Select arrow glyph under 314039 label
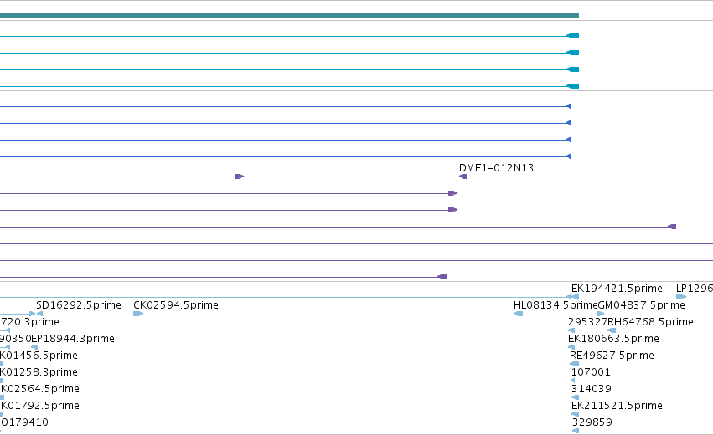Screen dimensions: 713x435 [x=576, y=397]
